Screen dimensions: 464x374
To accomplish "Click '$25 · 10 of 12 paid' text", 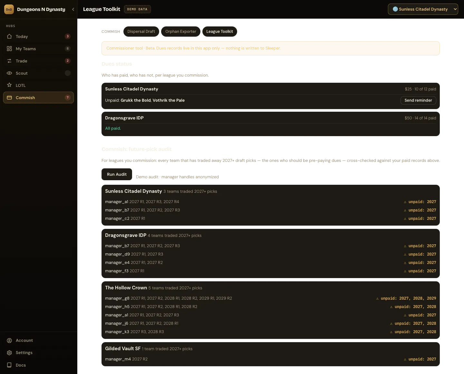I will pyautogui.click(x=420, y=89).
